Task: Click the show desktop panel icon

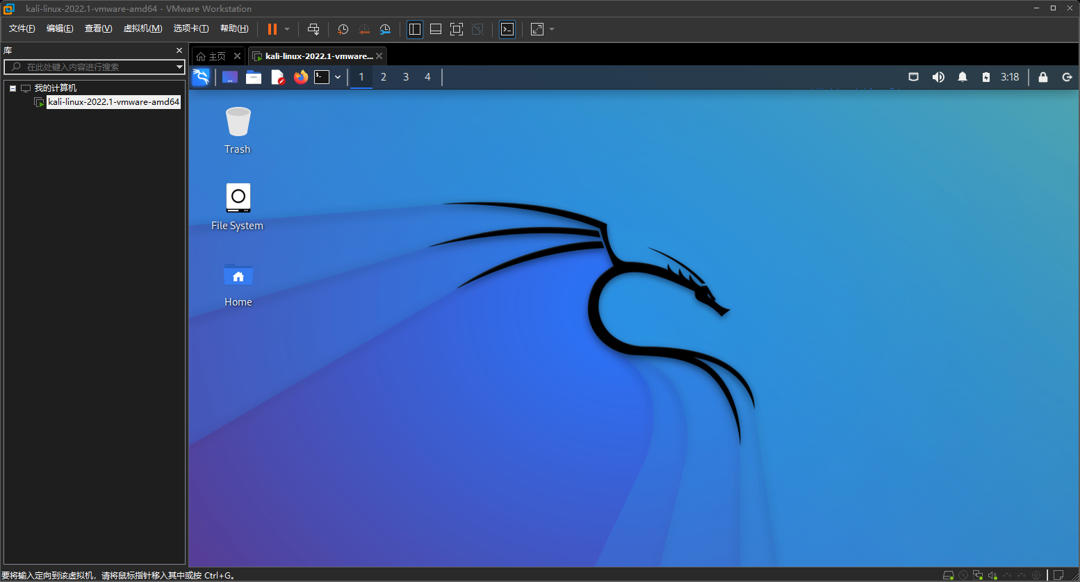Action: tap(230, 77)
